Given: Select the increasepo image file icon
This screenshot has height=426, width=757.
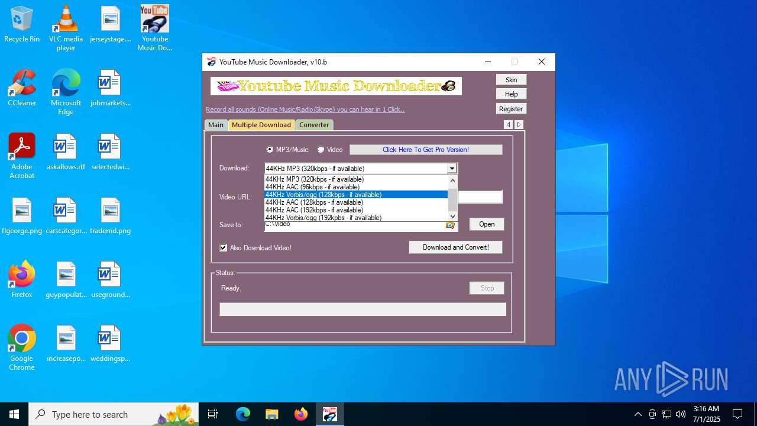Looking at the screenshot, I should [66, 344].
